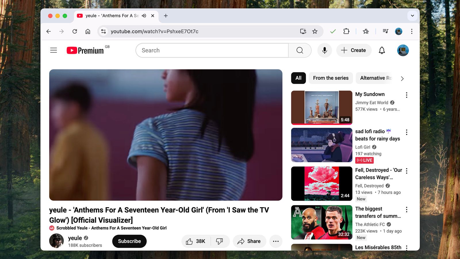Screen dimensions: 460x259
Task: Click the voice search microphone icon
Action: (324, 50)
